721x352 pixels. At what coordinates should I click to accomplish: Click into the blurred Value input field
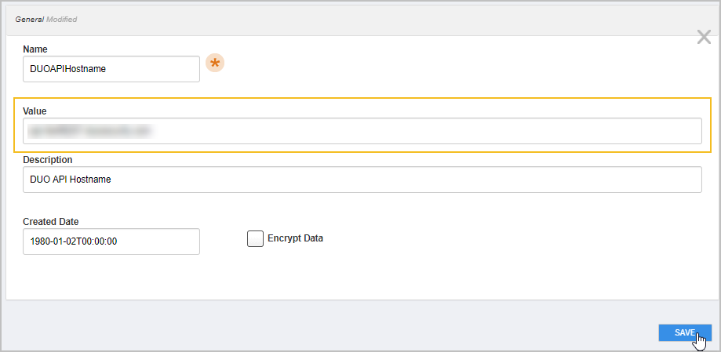(362, 131)
